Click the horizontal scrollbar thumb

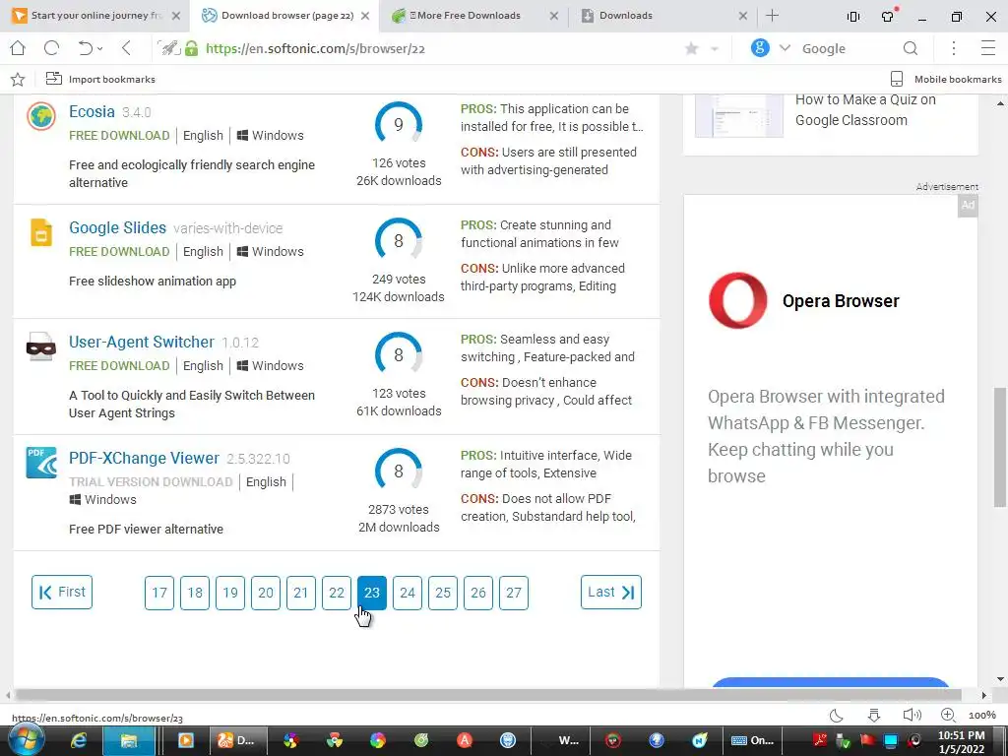pos(488,695)
